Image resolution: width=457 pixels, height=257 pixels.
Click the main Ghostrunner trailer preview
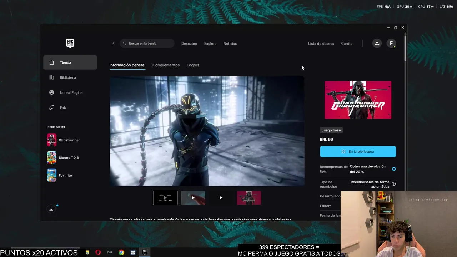[207, 131]
